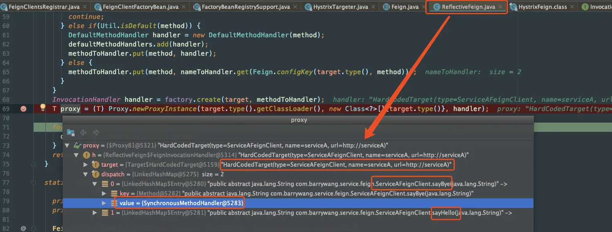
Task: Open the FactoryBeanRegistrySupport.java tab
Action: point(246,7)
